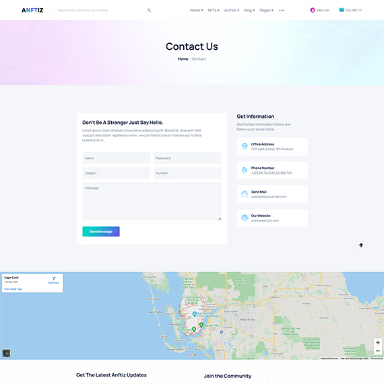The height and width of the screenshot is (384, 384).
Task: Click the scroll-to-top arrow icon
Action: (361, 245)
